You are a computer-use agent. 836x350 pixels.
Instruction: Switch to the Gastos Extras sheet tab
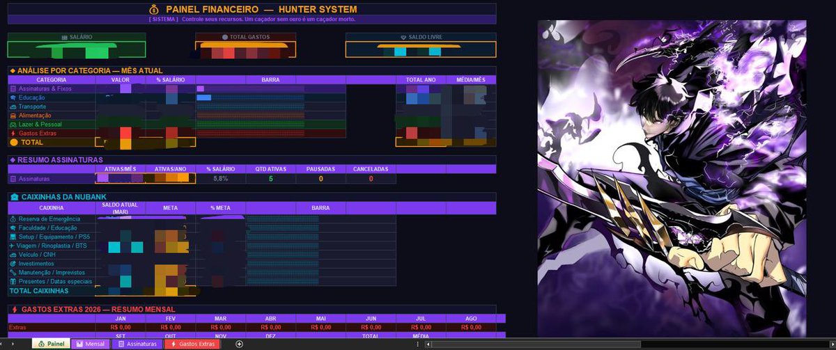point(192,344)
